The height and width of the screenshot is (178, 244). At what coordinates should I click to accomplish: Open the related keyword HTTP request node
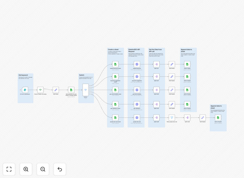[x=137, y=64]
